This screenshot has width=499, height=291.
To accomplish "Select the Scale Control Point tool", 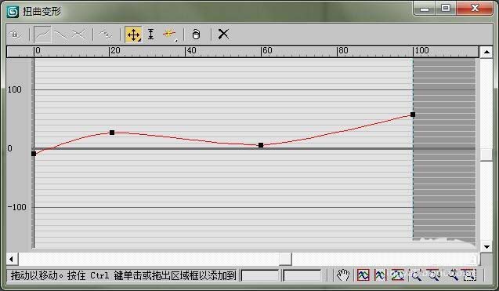I will (x=151, y=34).
